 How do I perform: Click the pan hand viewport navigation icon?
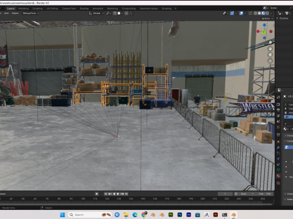pyautogui.click(x=270, y=49)
